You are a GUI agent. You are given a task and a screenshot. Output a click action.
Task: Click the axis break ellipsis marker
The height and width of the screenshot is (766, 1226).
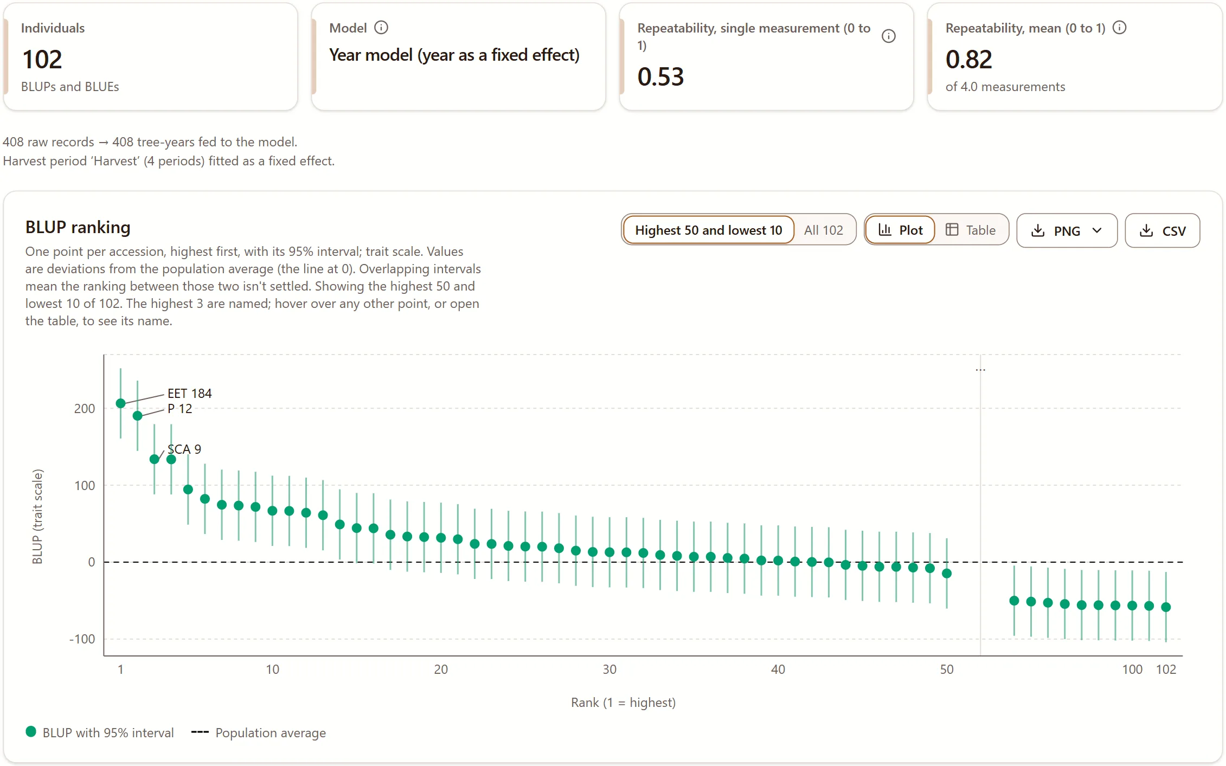pos(980,369)
